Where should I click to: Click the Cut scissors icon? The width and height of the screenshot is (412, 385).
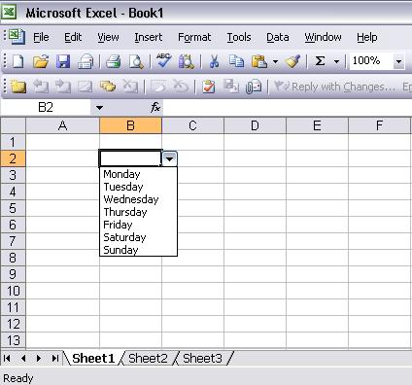click(x=214, y=61)
